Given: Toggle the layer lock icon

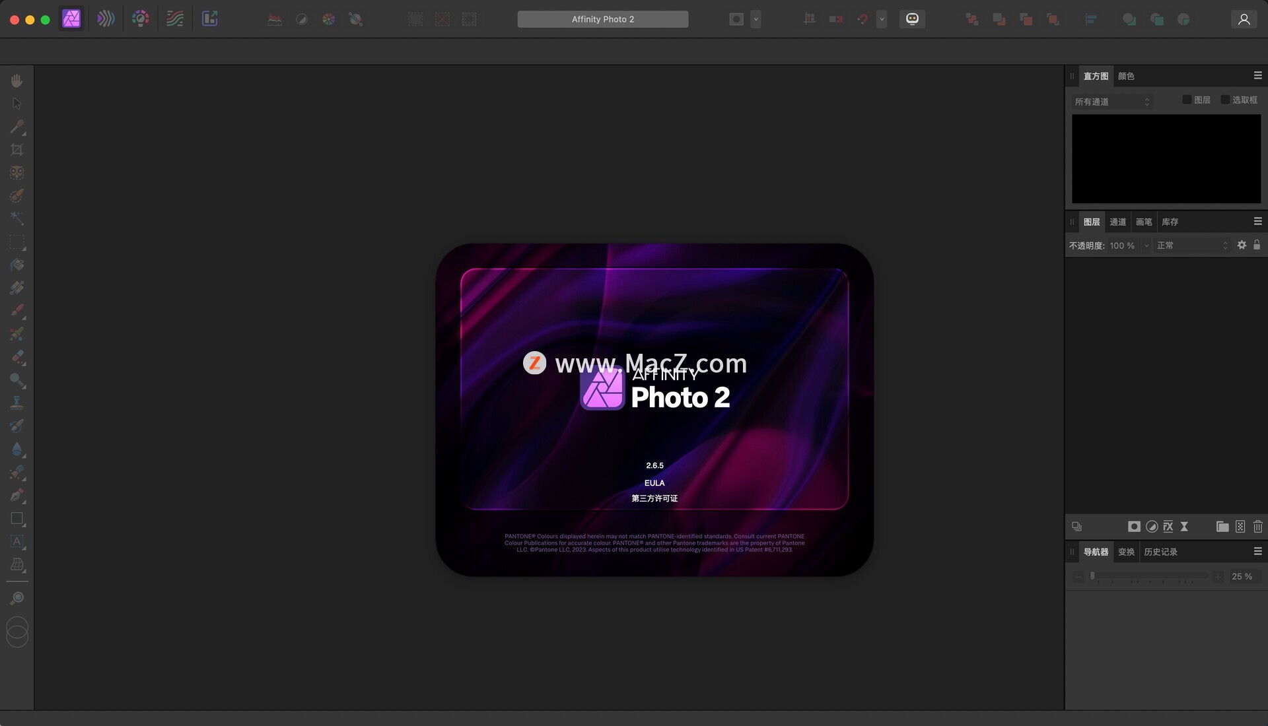Looking at the screenshot, I should point(1257,245).
